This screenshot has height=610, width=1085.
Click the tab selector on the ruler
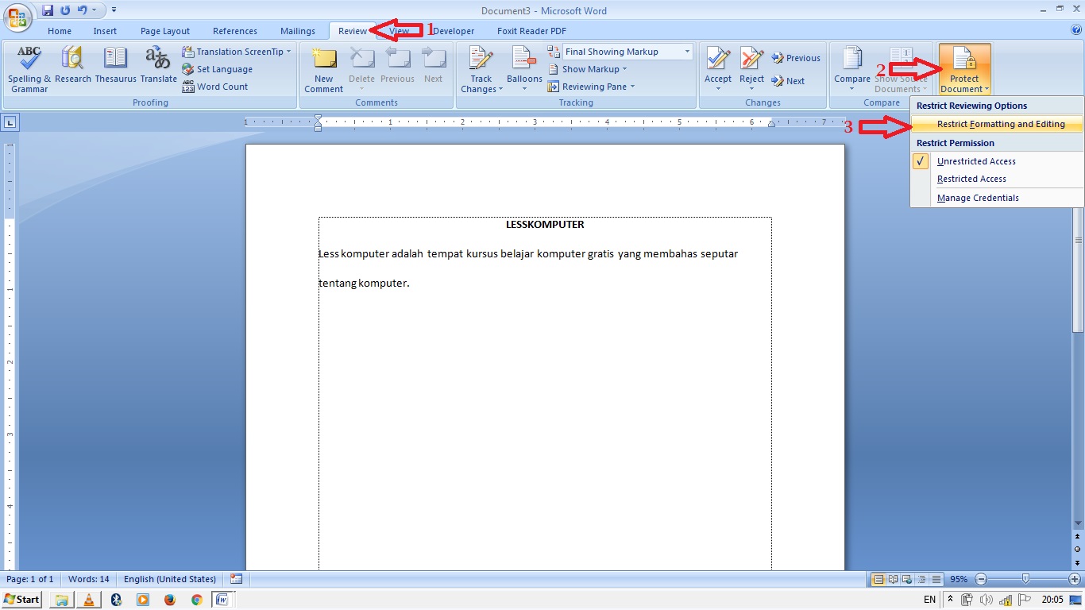[10, 122]
